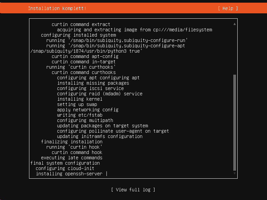Click the 'installing openssh-server' log line
The width and height of the screenshot is (267, 200).
click(x=69, y=174)
